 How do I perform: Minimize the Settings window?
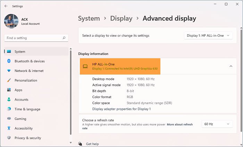coord(215,4)
